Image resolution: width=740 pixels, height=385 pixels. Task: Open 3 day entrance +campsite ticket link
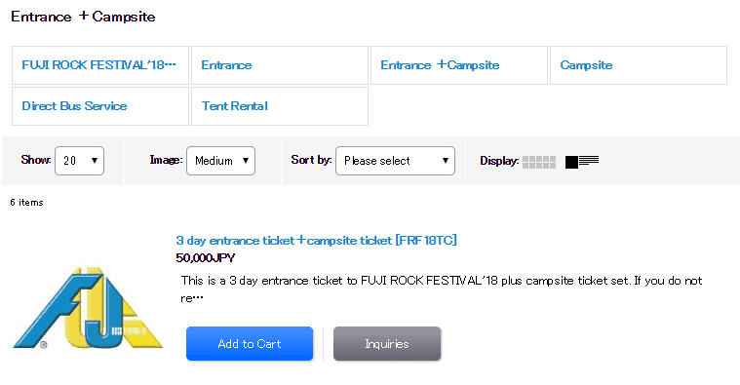tap(316, 241)
